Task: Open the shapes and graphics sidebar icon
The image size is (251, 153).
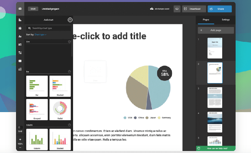Action: [20, 53]
